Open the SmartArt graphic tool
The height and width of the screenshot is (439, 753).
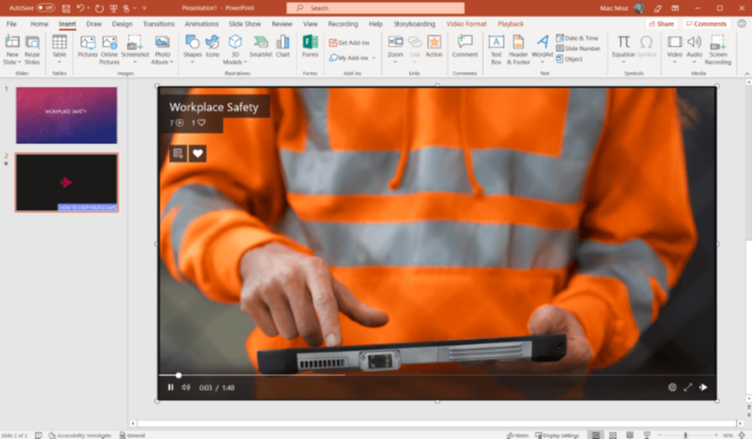tap(260, 47)
